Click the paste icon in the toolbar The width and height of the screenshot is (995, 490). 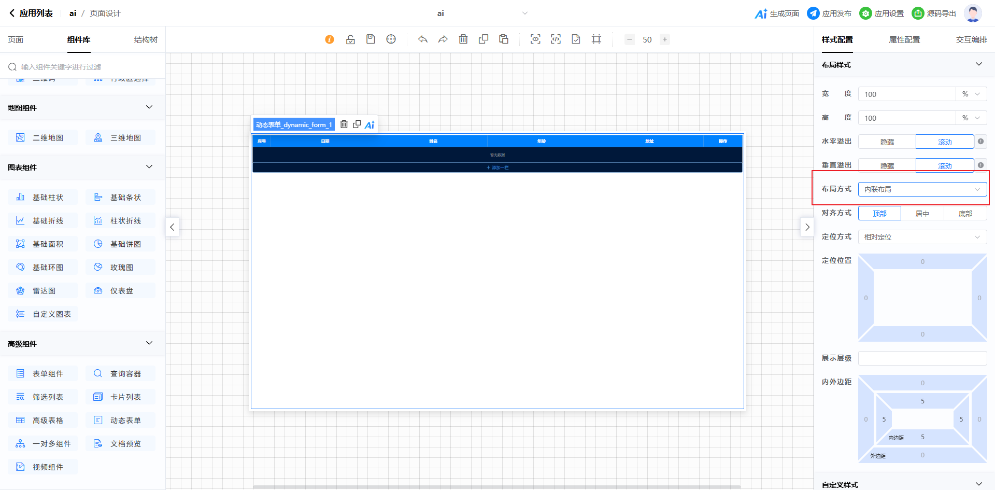(x=504, y=39)
